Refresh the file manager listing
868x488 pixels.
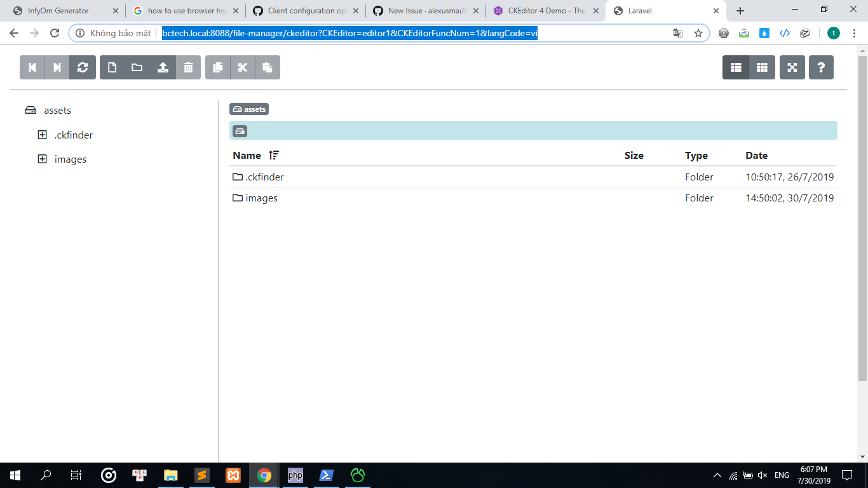[x=83, y=67]
